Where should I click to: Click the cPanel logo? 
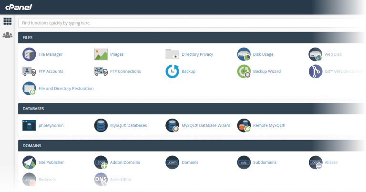tap(19, 7)
